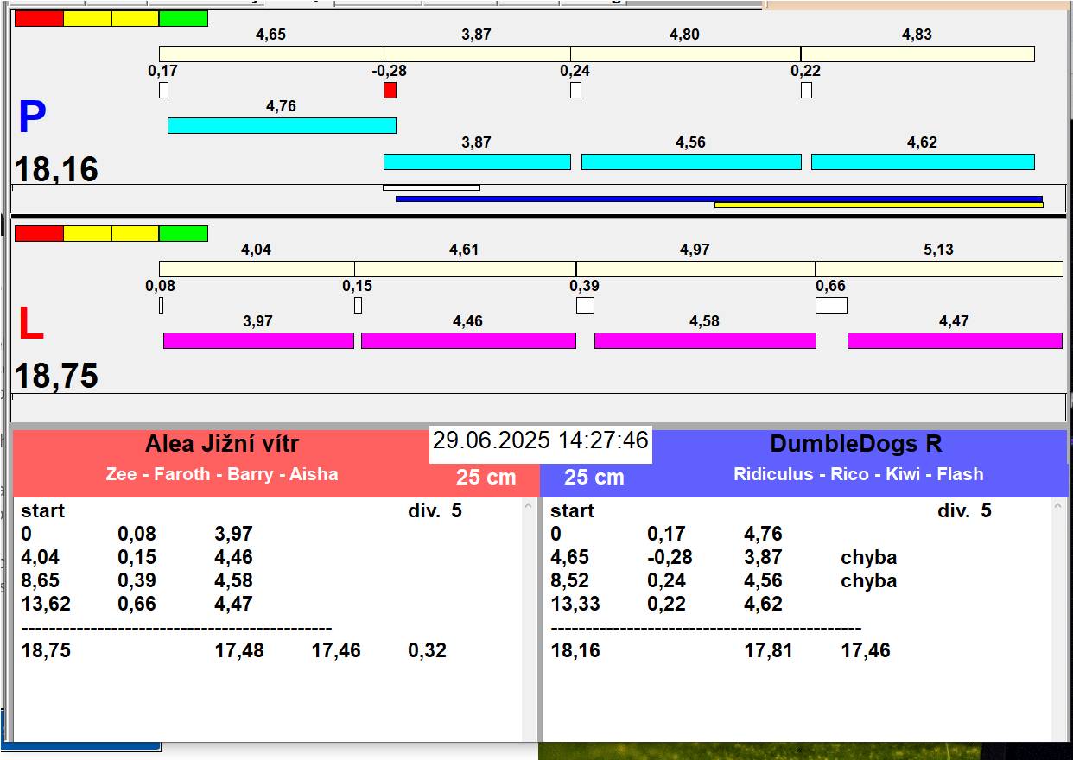Click the white indicator box under 0,24
The image size is (1073, 760).
575,91
